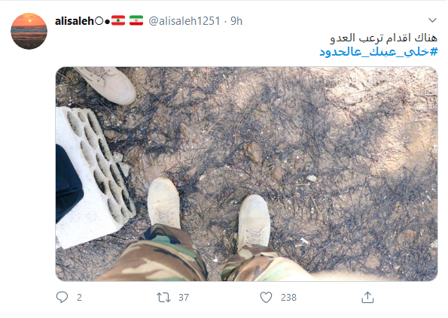Open the reply speech bubble icon
448x318 pixels.
pos(62,297)
